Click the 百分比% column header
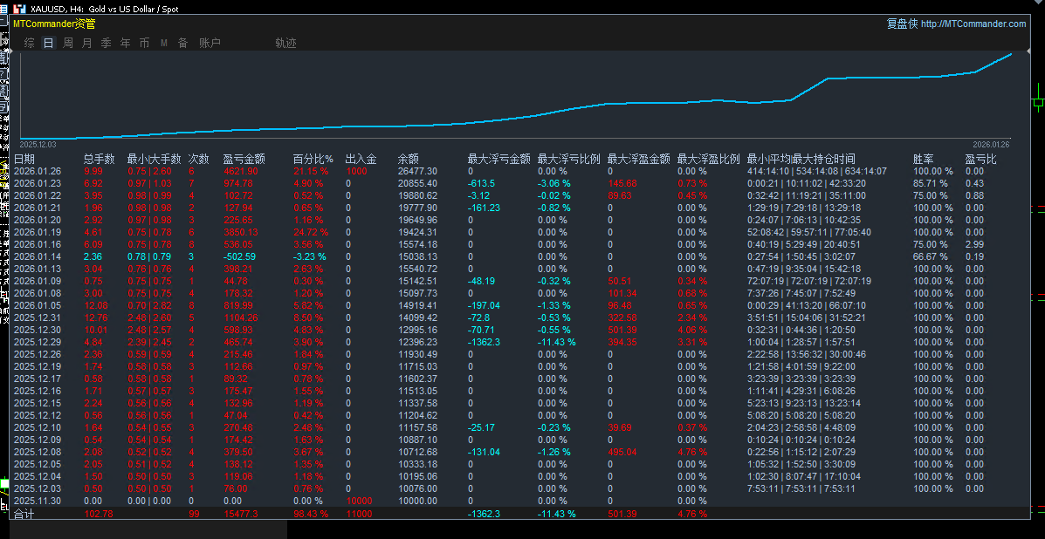The width and height of the screenshot is (1045, 539). [x=313, y=159]
